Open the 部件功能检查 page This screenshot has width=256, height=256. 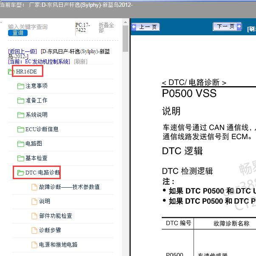pyautogui.click(x=56, y=216)
